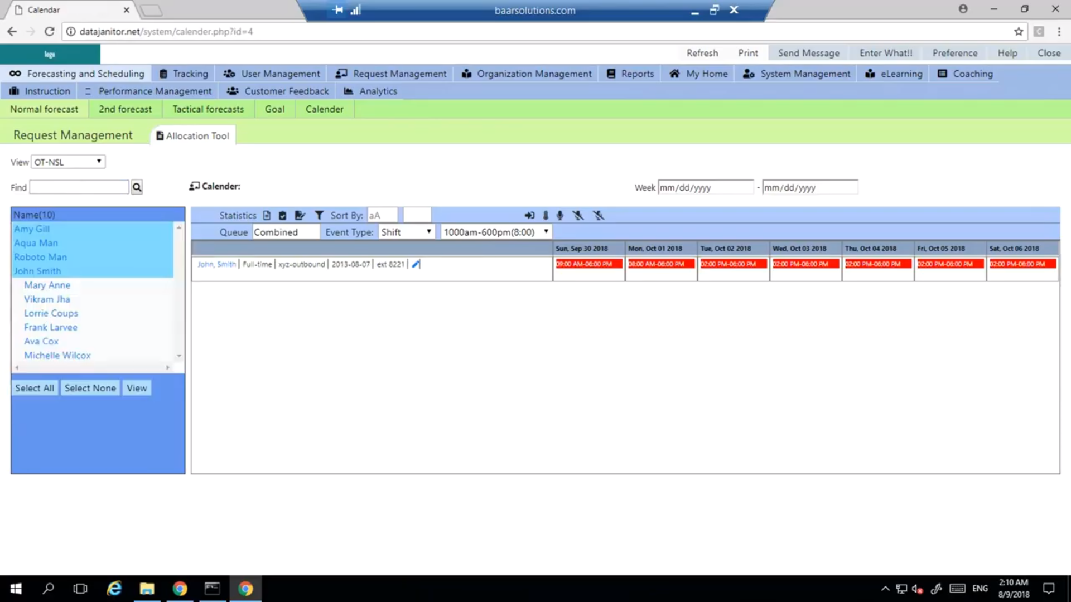Click the filter funnel icon

tap(319, 215)
